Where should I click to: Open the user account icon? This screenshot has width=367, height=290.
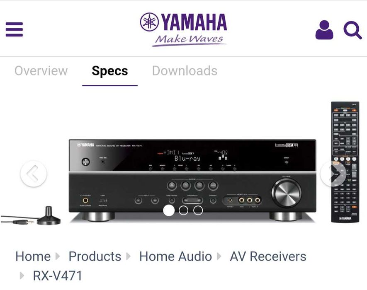[x=324, y=30]
